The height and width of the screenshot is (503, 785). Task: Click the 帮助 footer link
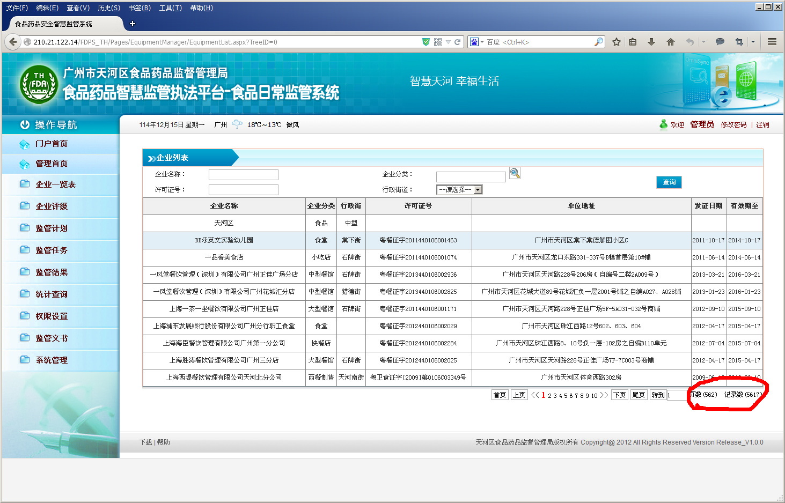click(x=164, y=442)
